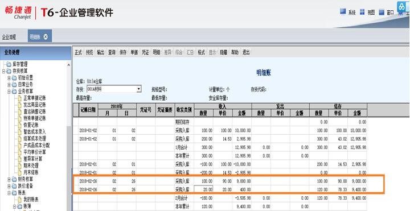The width and height of the screenshot is (410, 211).
Task: Open the 系统 menu icon
Action: [x=343, y=12]
